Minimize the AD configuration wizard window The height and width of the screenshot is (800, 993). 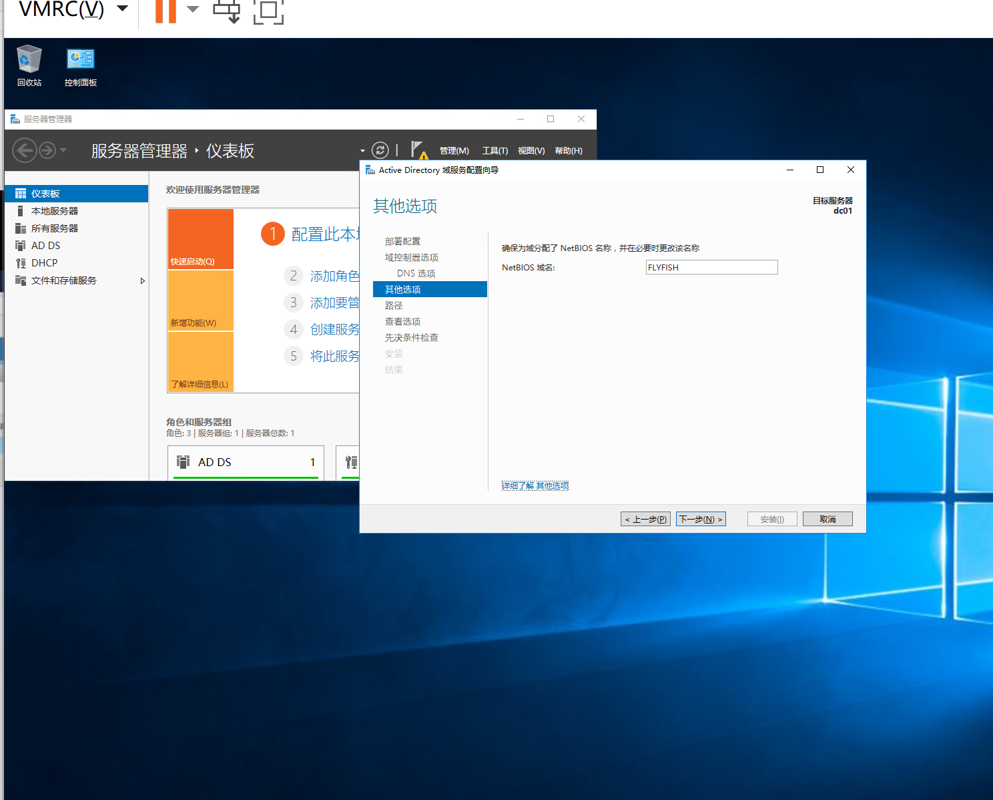[790, 170]
